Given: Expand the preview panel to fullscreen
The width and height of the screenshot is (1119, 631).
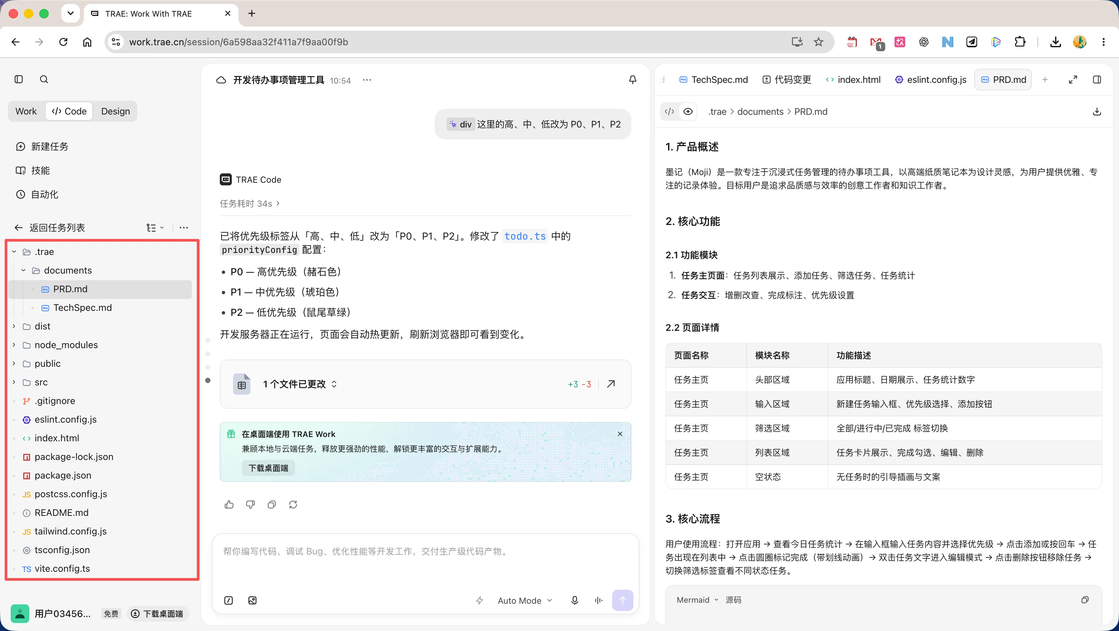Looking at the screenshot, I should pyautogui.click(x=1073, y=80).
